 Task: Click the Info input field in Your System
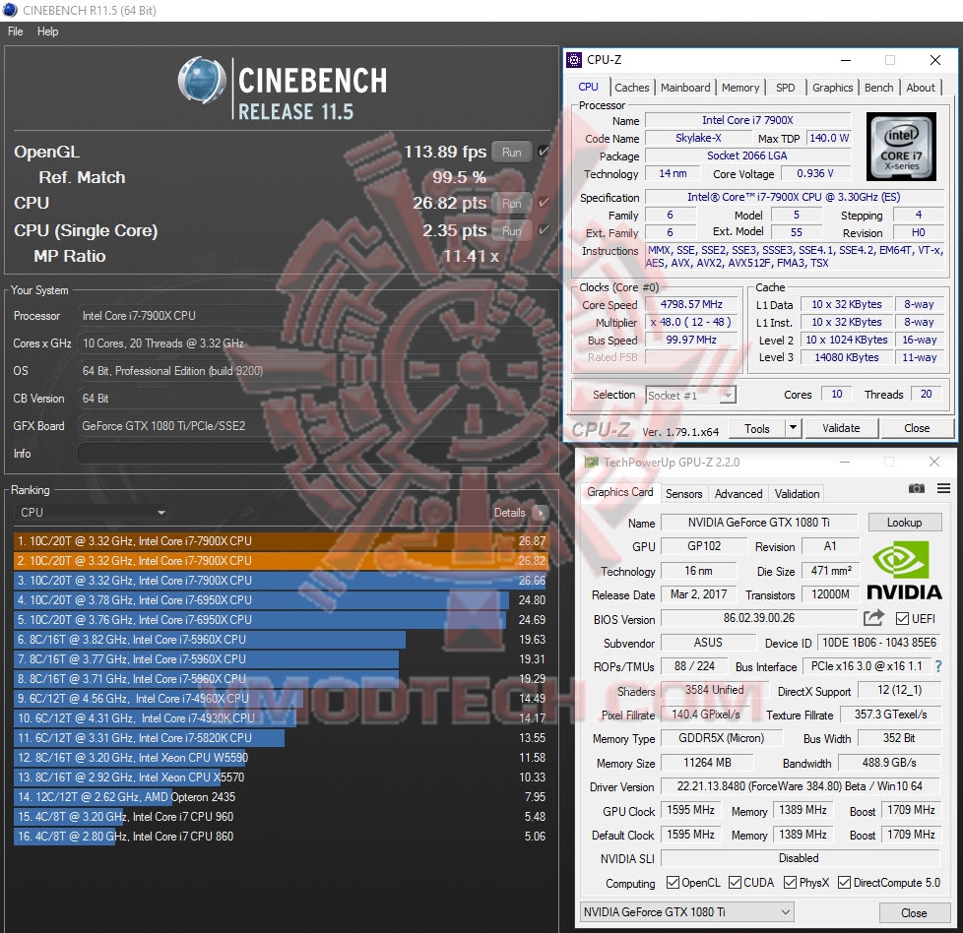[312, 454]
